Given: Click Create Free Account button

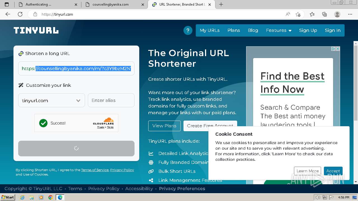Looking at the screenshot, I should [210, 126].
